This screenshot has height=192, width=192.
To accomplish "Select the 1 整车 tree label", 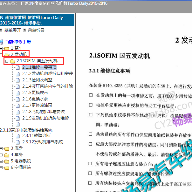I will coord(17,48).
